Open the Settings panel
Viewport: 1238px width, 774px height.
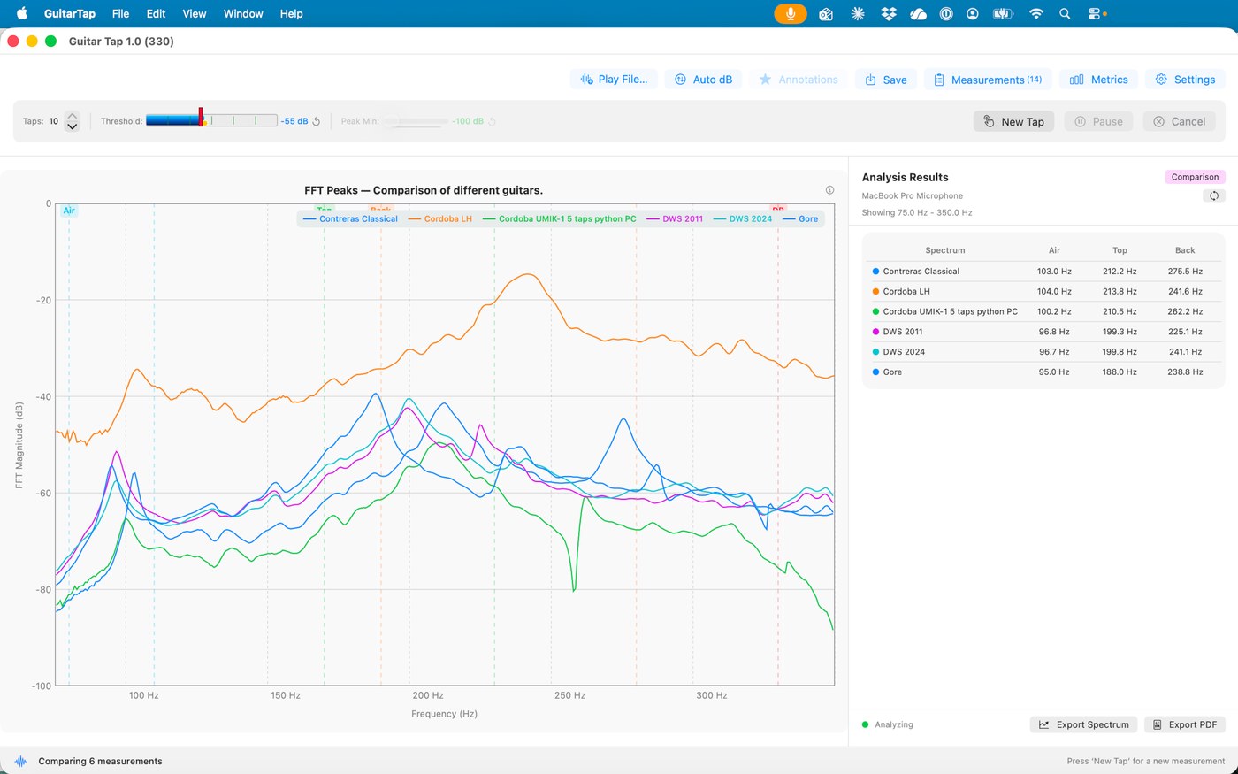coord(1185,80)
